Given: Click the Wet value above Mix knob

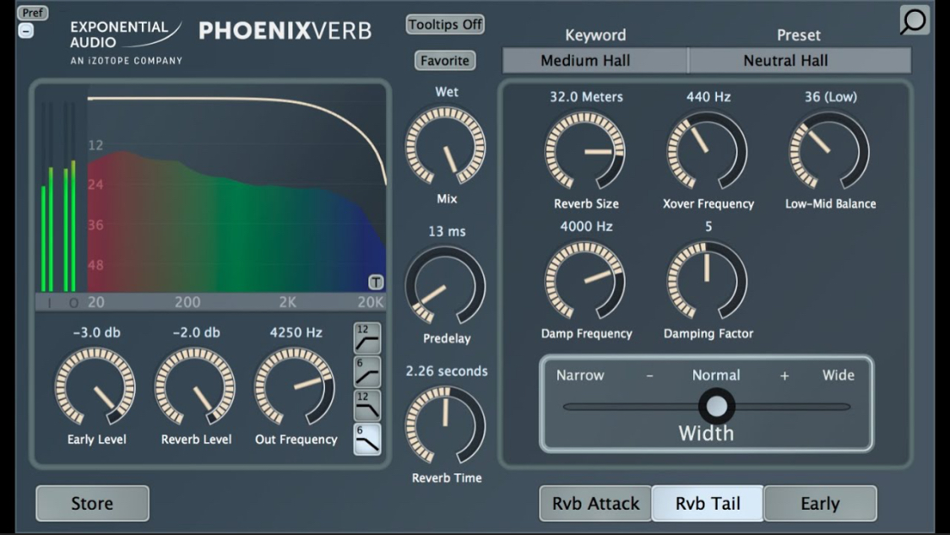Looking at the screenshot, I should (x=447, y=92).
